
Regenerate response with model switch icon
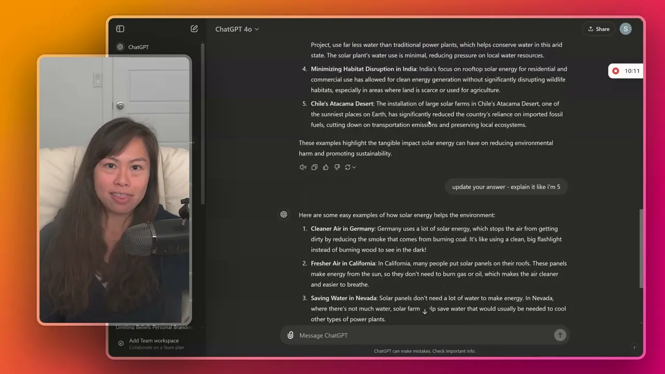tap(350, 167)
